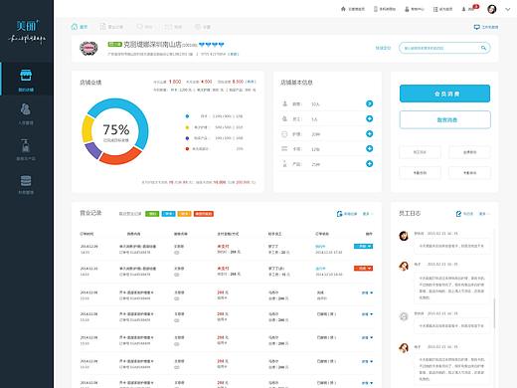Click the 订单时间 column header

(86, 234)
